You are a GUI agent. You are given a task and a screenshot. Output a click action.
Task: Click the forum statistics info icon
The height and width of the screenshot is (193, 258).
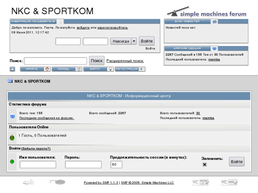tap(12, 116)
